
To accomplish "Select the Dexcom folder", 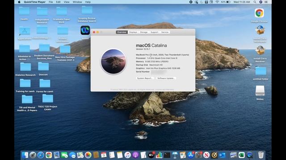I will [43, 66].
